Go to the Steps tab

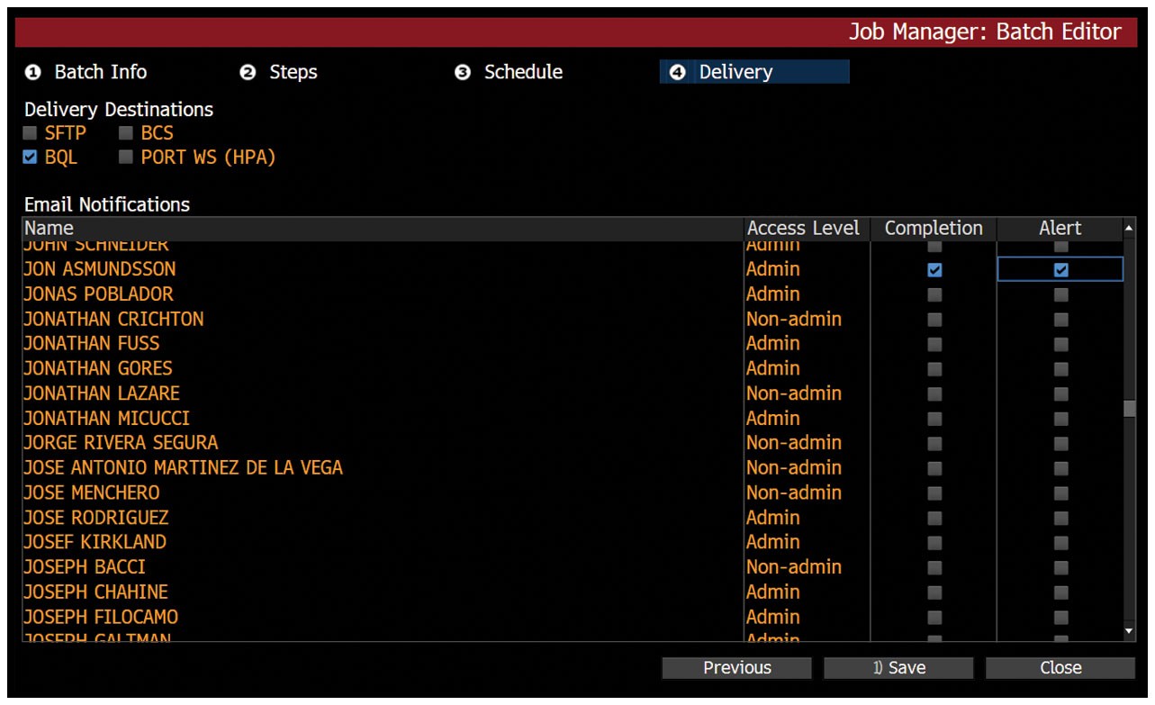278,72
